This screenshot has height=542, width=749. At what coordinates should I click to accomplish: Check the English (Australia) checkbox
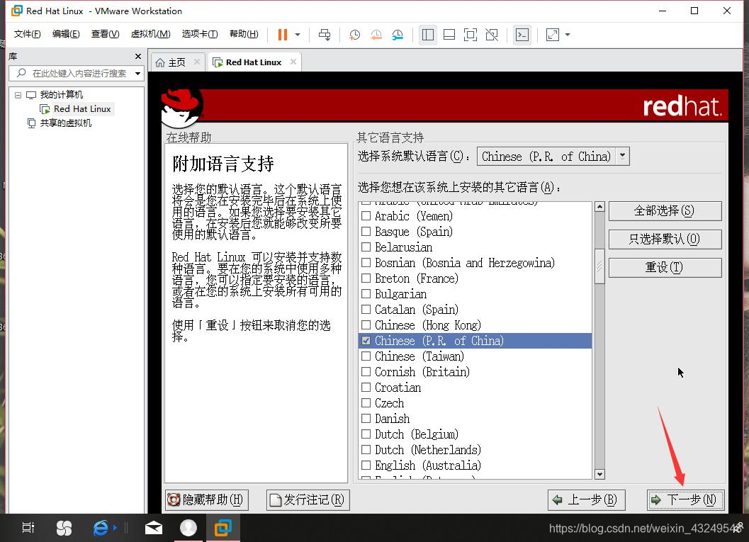(366, 465)
